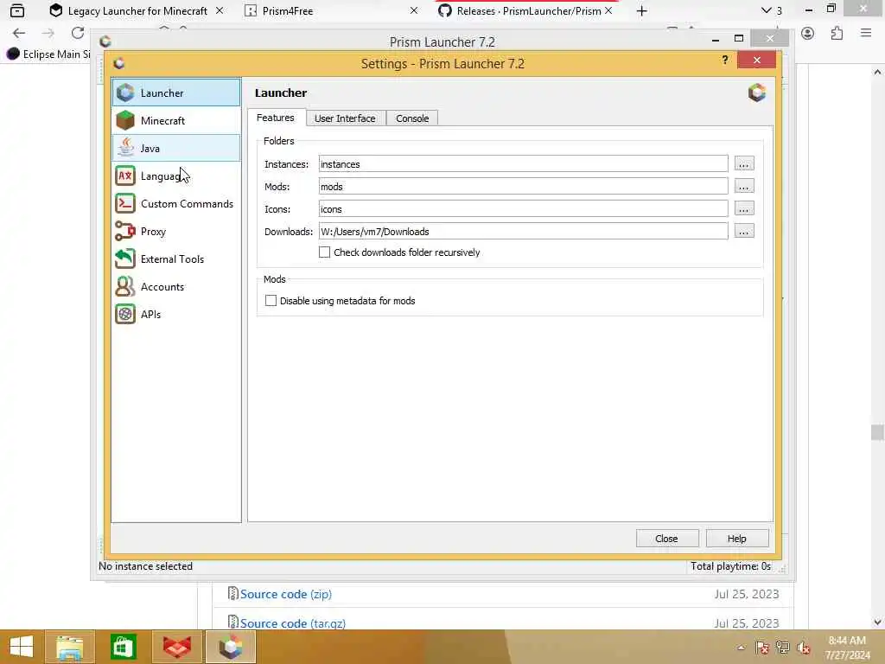The width and height of the screenshot is (885, 664).
Task: Click the browser scrollbar up arrow
Action: coord(877,72)
